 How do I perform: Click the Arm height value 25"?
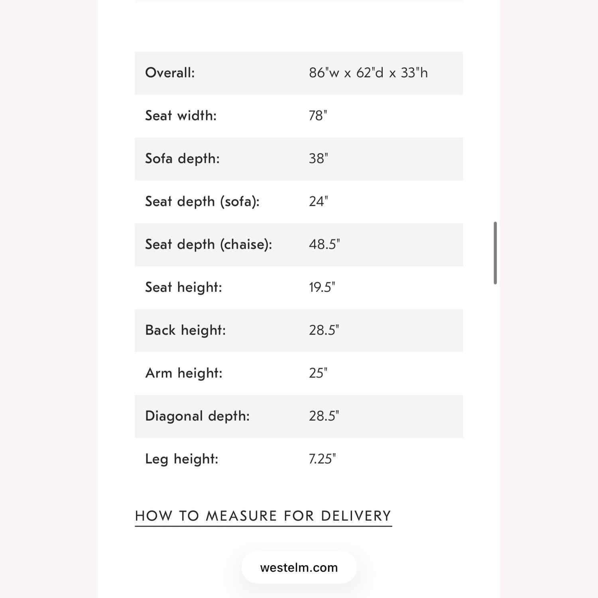click(x=318, y=373)
